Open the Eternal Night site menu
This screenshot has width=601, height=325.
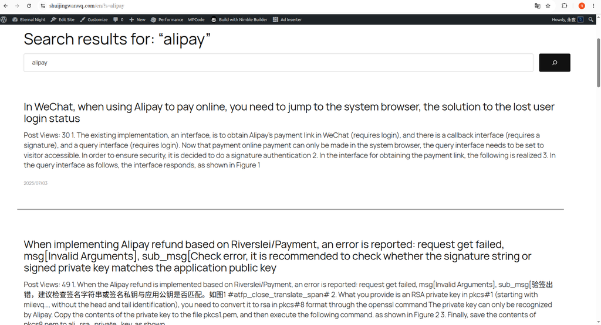click(x=29, y=19)
